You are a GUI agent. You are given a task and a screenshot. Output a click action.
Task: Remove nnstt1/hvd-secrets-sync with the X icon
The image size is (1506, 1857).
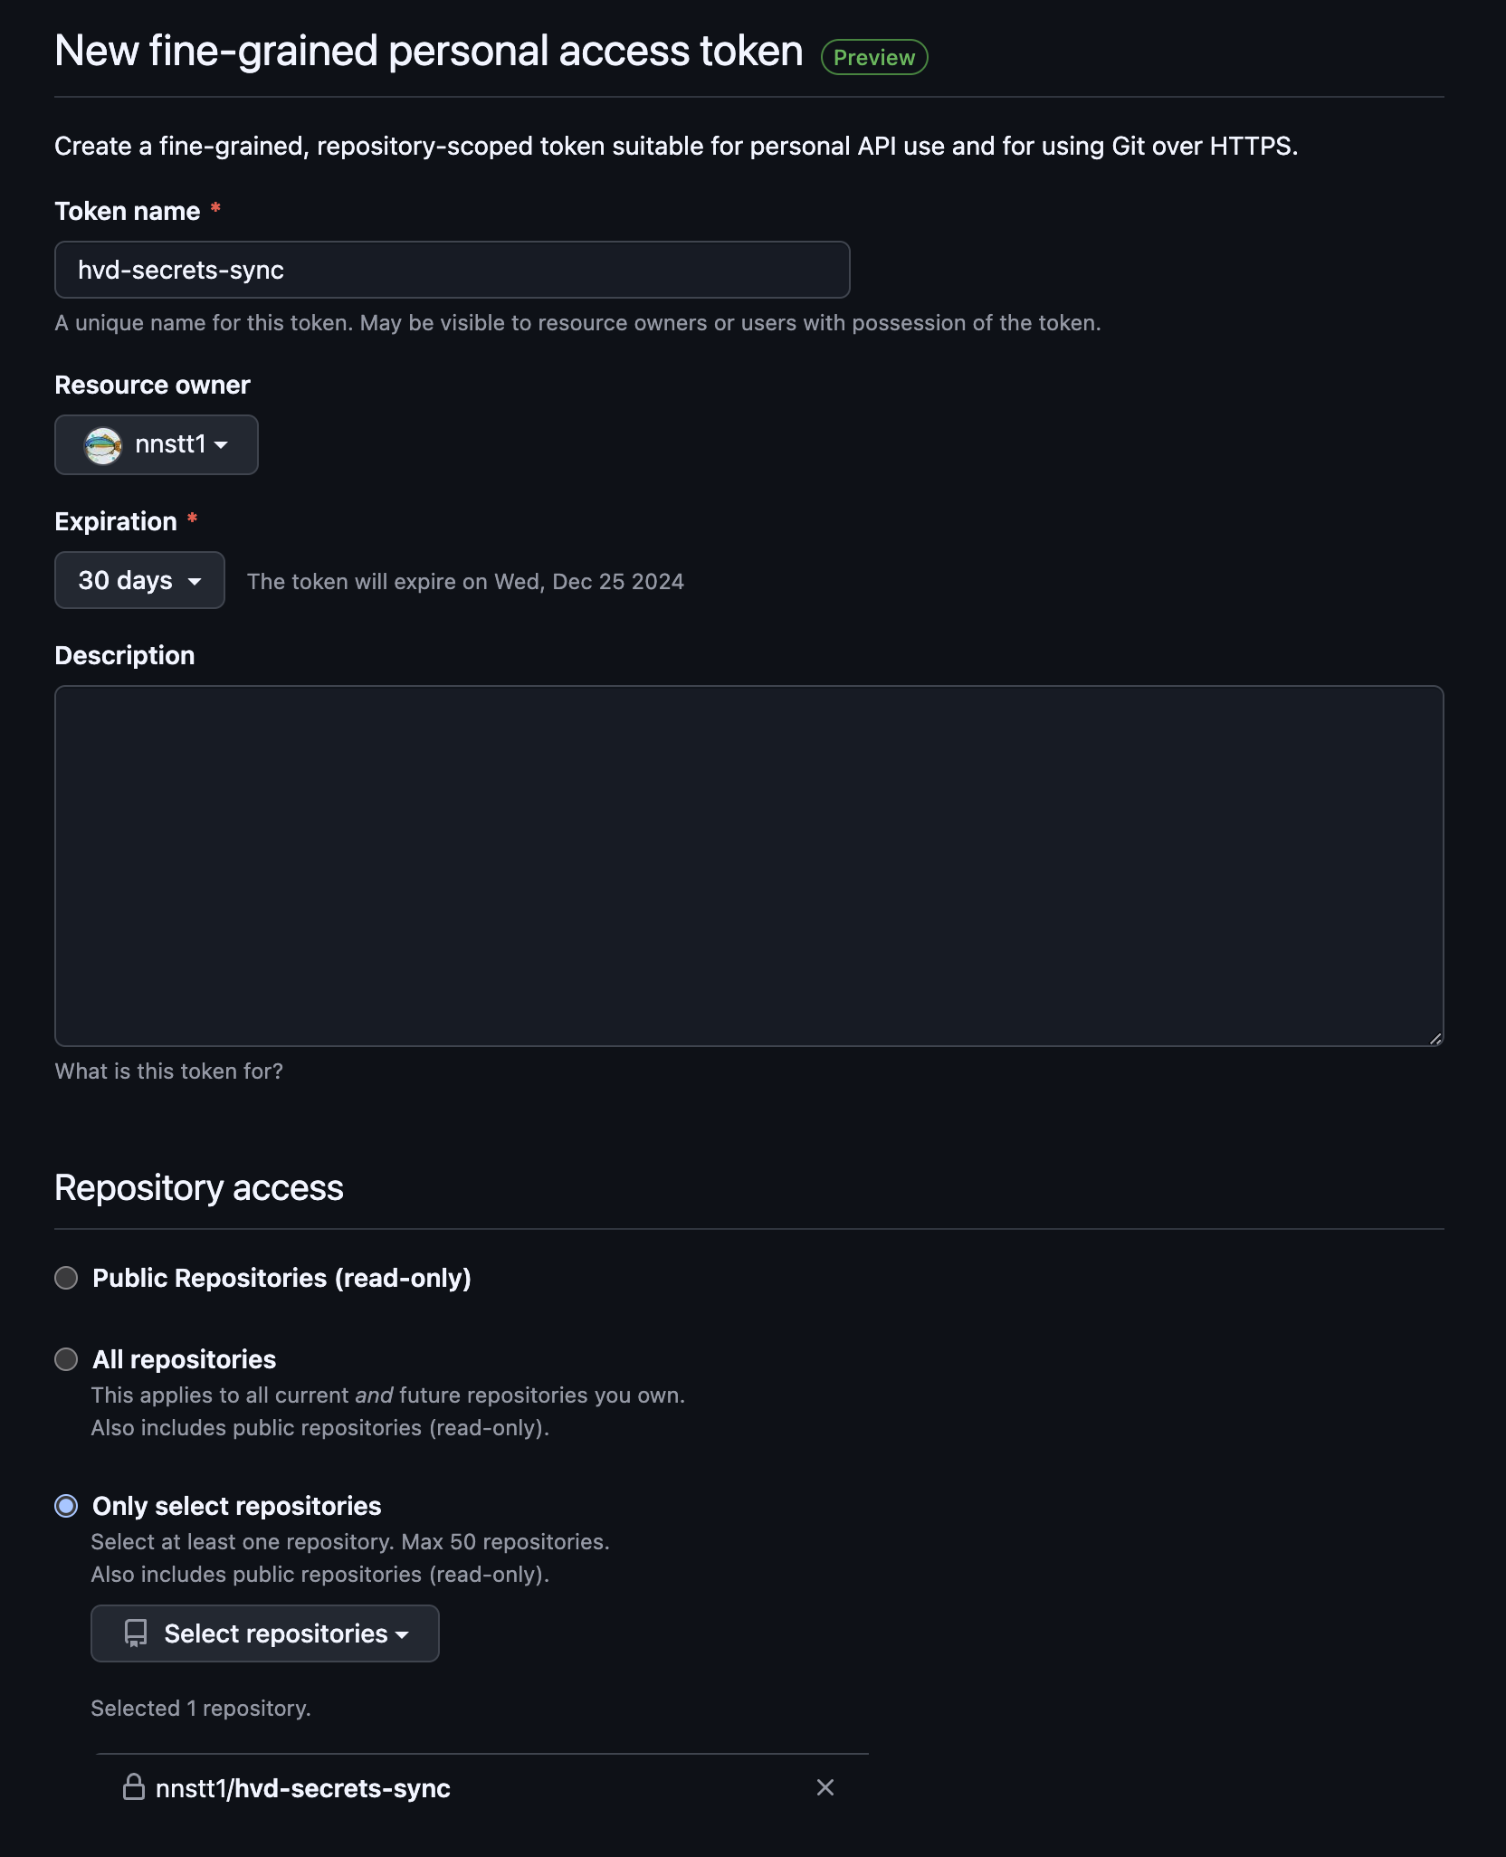824,1787
